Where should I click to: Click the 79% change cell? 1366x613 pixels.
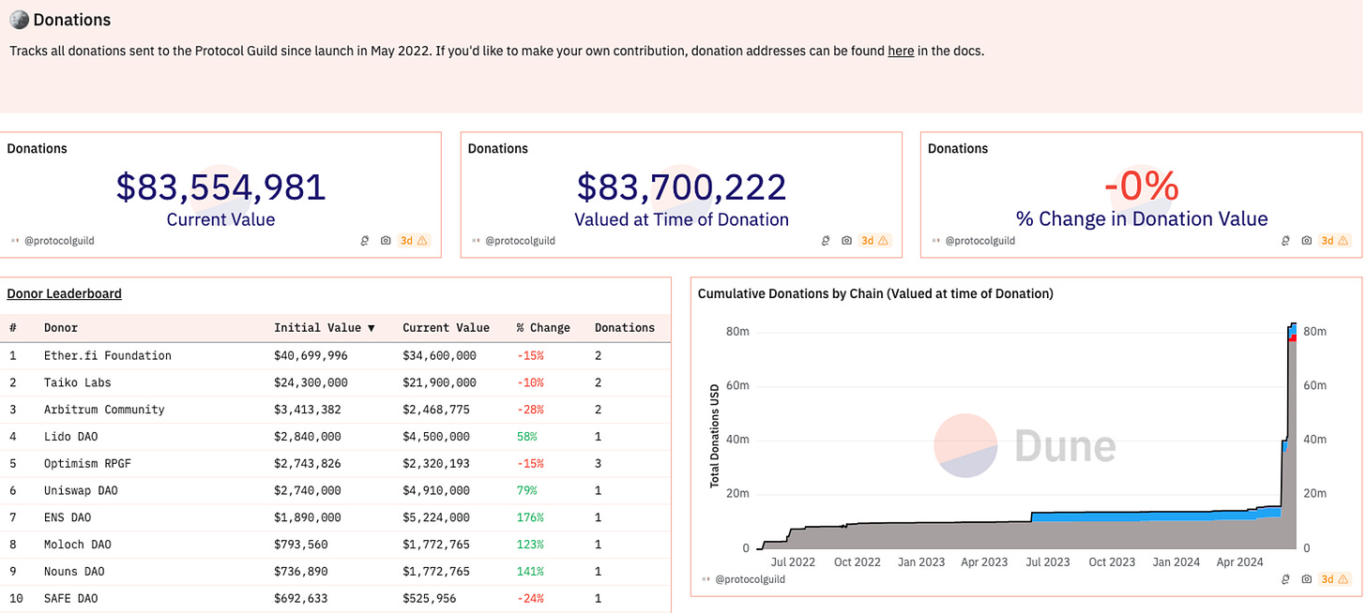click(x=526, y=490)
